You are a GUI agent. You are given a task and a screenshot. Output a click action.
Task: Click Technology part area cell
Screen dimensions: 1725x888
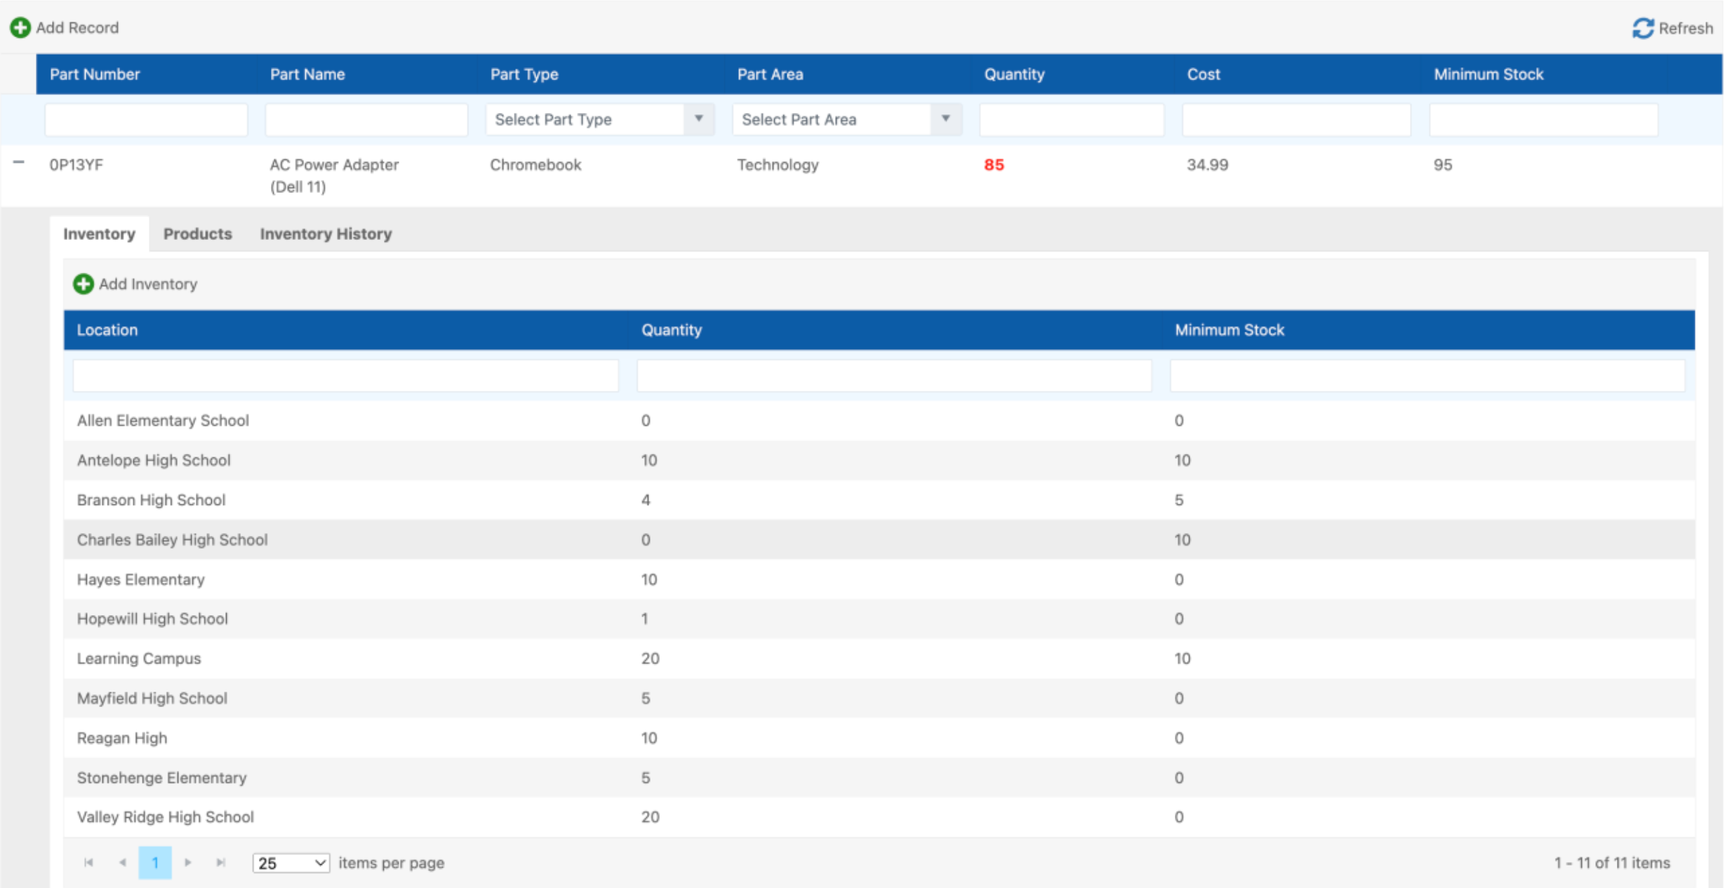click(x=778, y=165)
